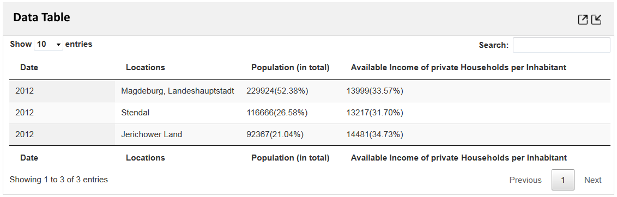Select the Stendal row
The height and width of the screenshot is (197, 617).
pos(310,113)
